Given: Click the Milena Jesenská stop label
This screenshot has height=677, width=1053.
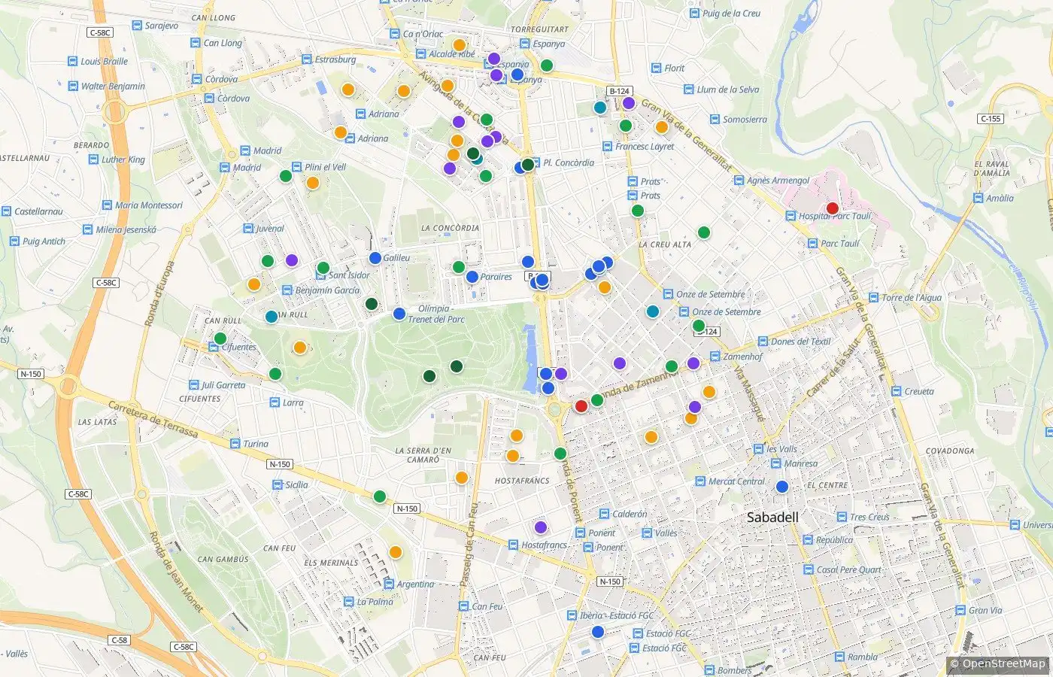Looking at the screenshot, I should [126, 230].
